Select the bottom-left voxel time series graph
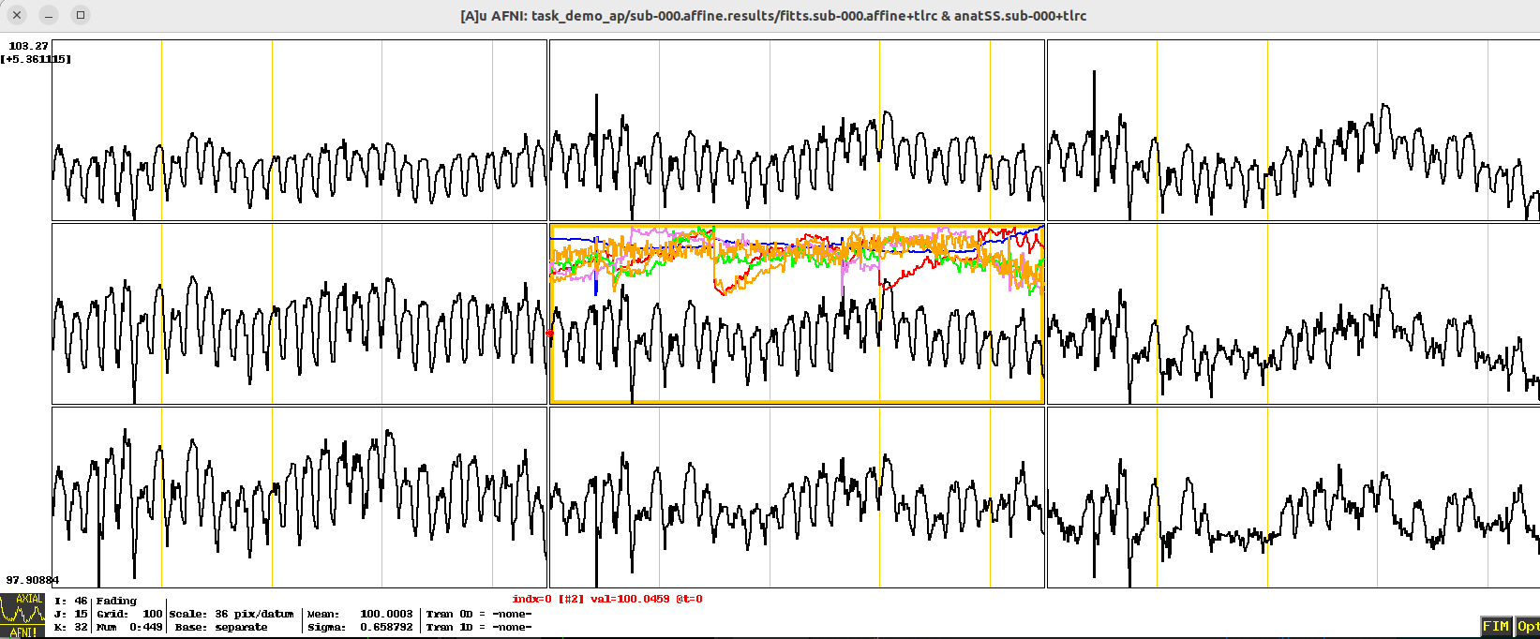 click(x=299, y=498)
